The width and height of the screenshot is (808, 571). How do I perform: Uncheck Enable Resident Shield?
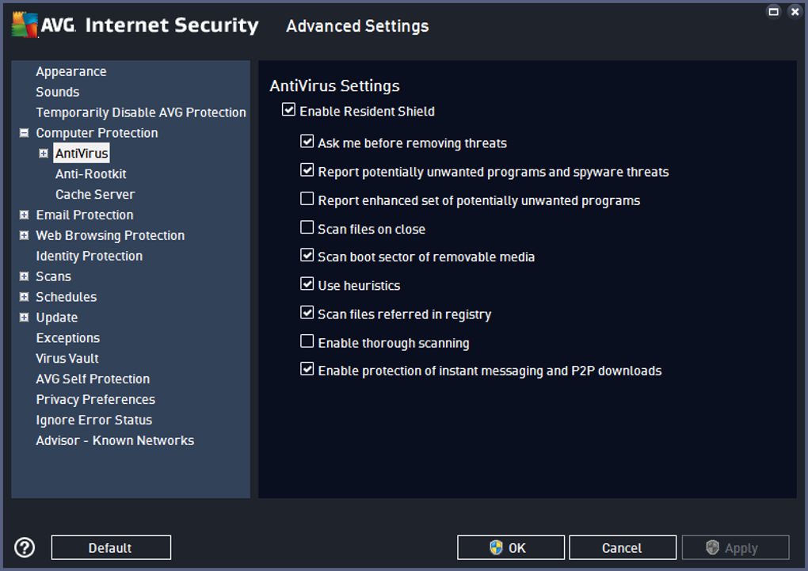288,111
